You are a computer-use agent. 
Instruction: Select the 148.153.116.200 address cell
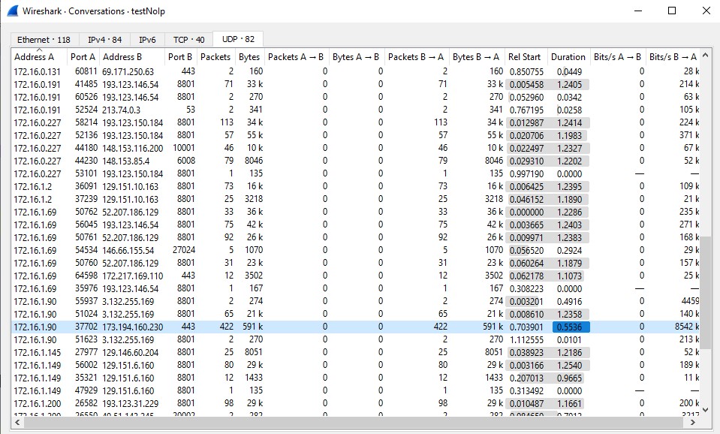[x=133, y=149]
